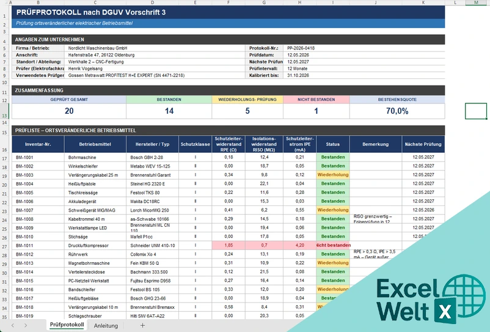Select the red RPE value '1,85'
Screen dimensions: 490x332
click(x=229, y=245)
